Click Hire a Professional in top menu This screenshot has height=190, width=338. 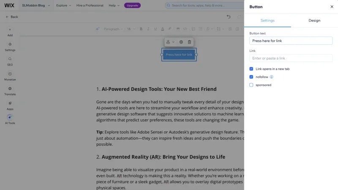coord(90,5)
